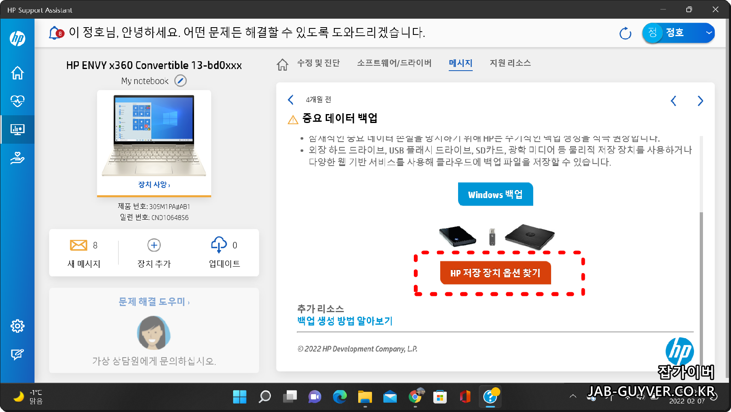Open Microsoft Store from taskbar

pos(440,397)
